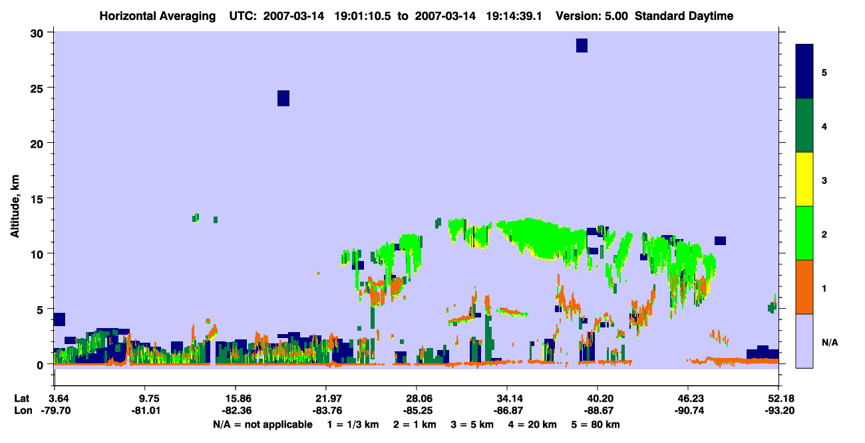Screen dimensions: 865x443
Task: Click the dark blue block at 4 km on left edge
Action: pos(59,319)
